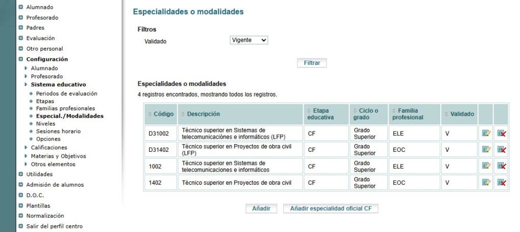Edit the 1002 specialty record
This screenshot has height=232, width=520.
(486, 165)
